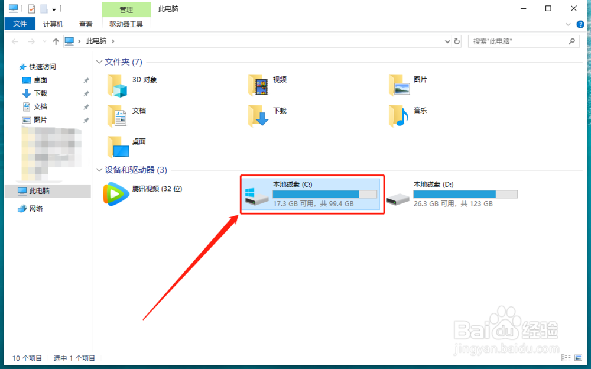The image size is (591, 369).
Task: Switch to the 驱动器工具 ribbon tab
Action: tap(126, 24)
